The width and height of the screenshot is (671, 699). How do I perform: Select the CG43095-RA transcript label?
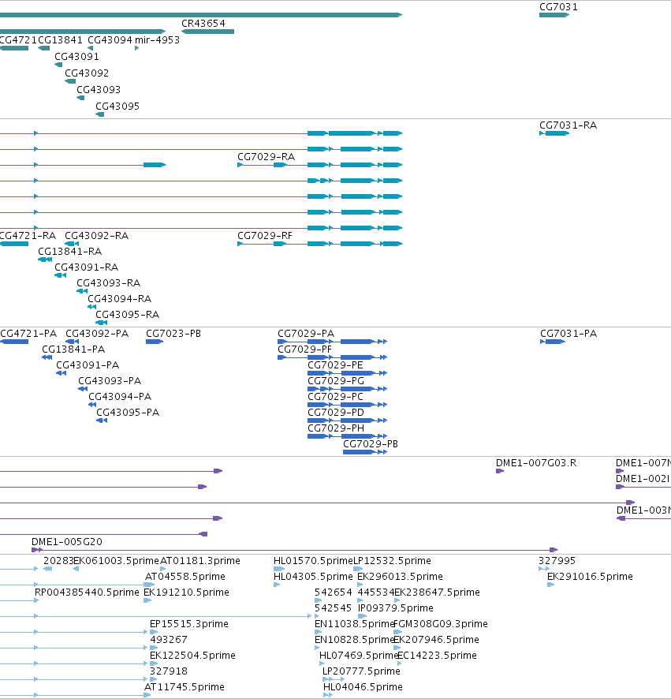(128, 315)
